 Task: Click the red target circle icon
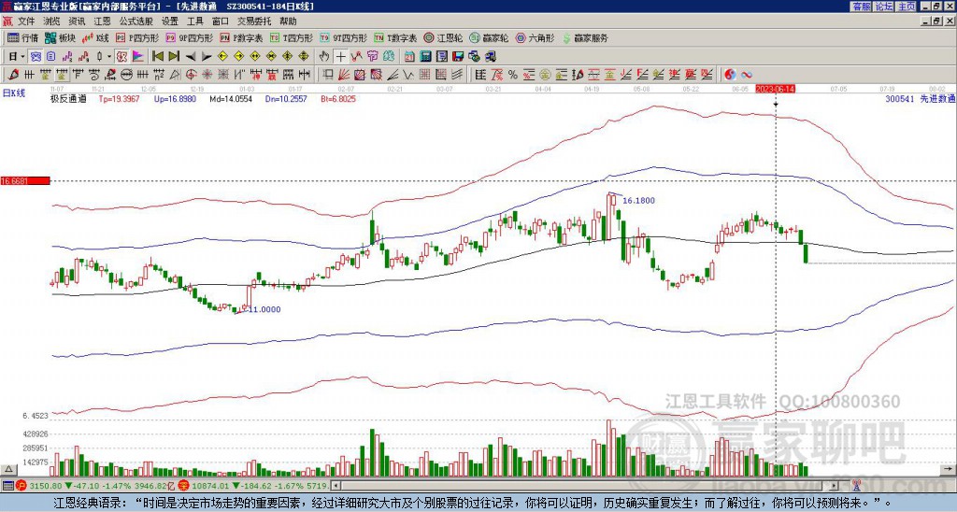pyautogui.click(x=191, y=75)
